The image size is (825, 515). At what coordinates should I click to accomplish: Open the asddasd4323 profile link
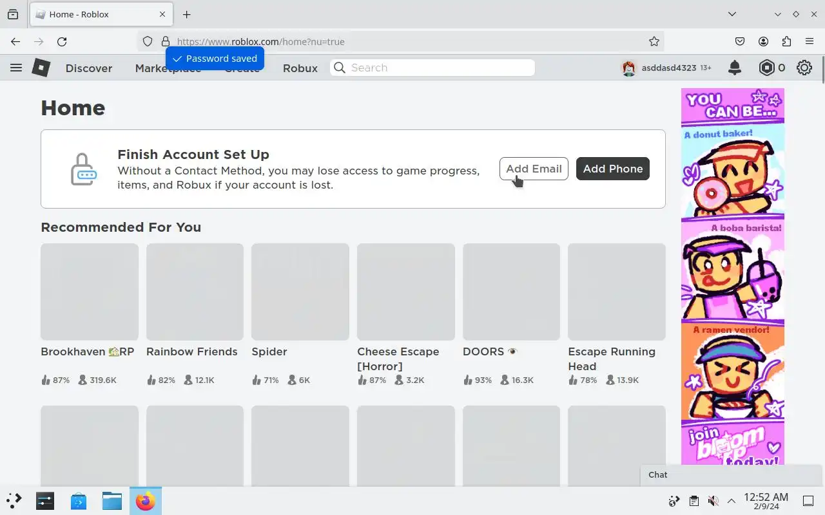point(669,68)
